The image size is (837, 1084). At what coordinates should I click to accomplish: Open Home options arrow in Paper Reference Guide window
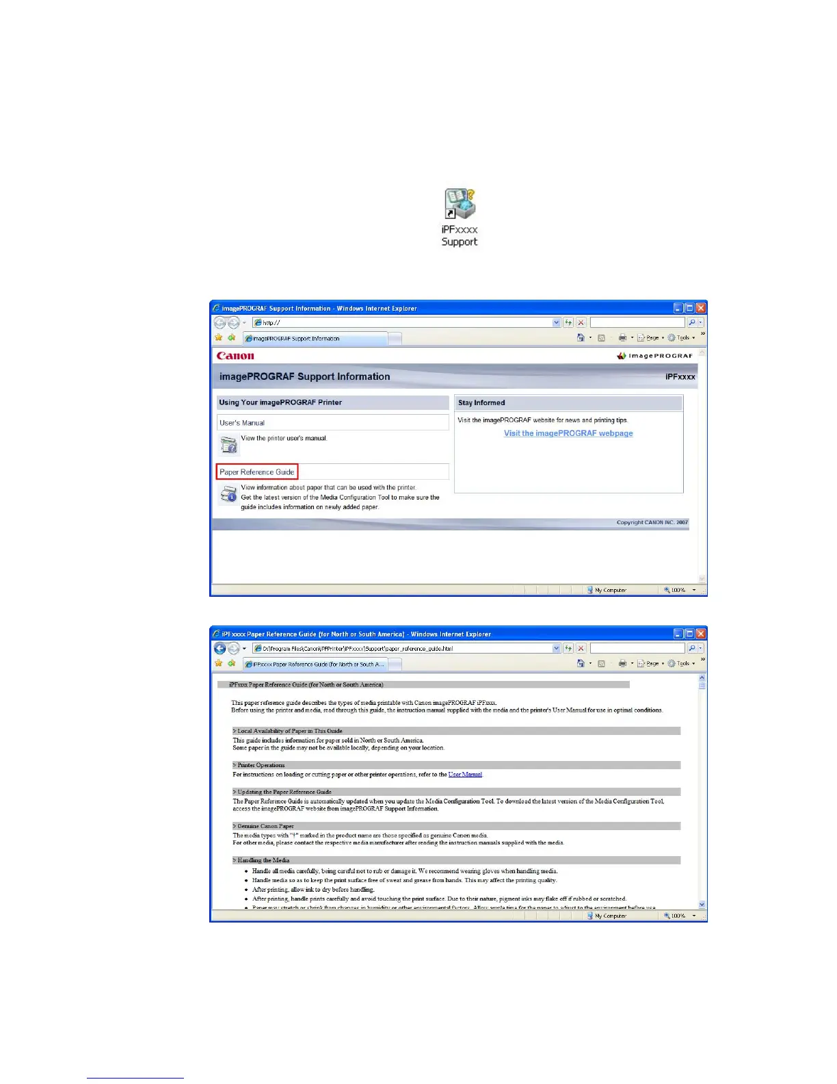[x=590, y=663]
